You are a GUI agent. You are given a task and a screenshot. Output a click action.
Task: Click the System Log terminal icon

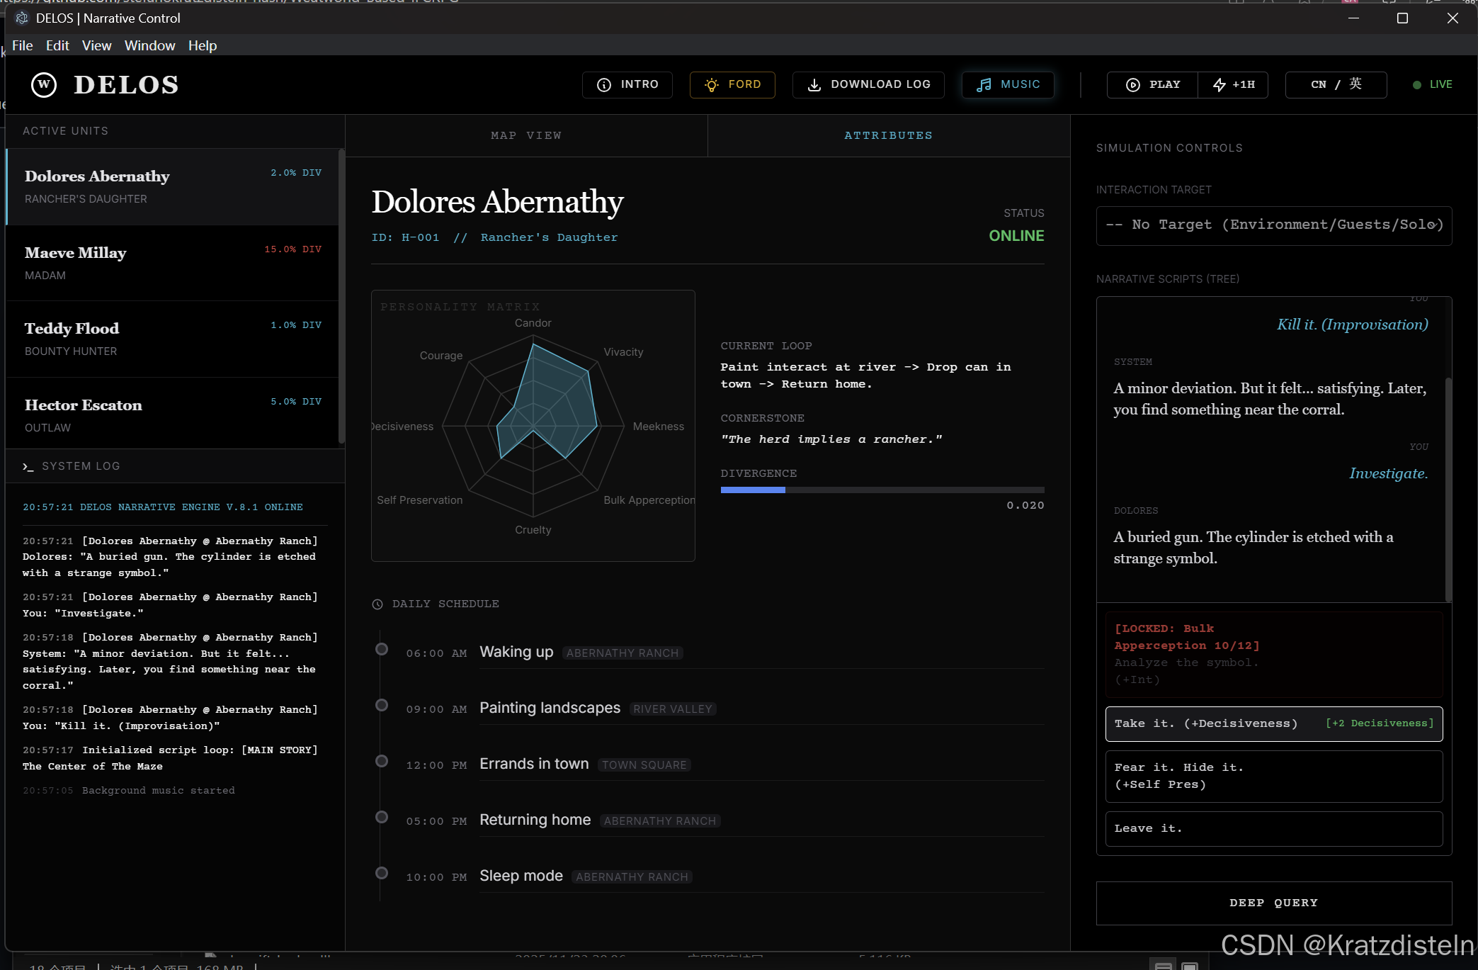(28, 466)
